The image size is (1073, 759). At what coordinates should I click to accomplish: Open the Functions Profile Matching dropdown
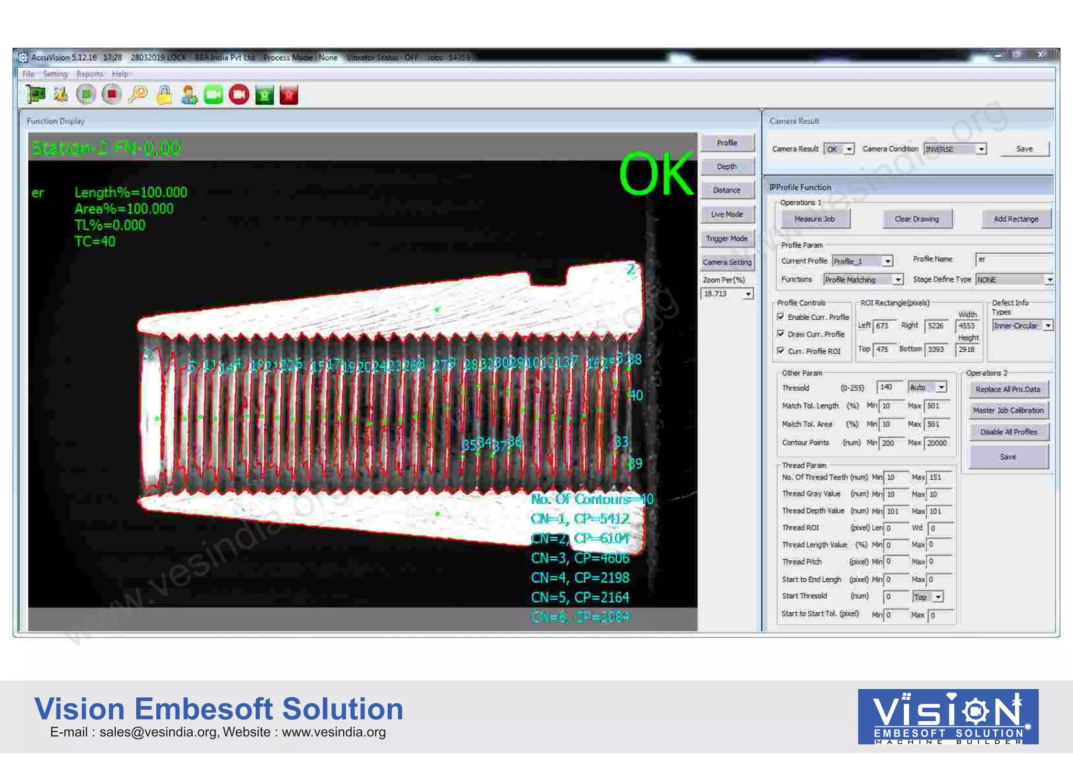coord(863,280)
